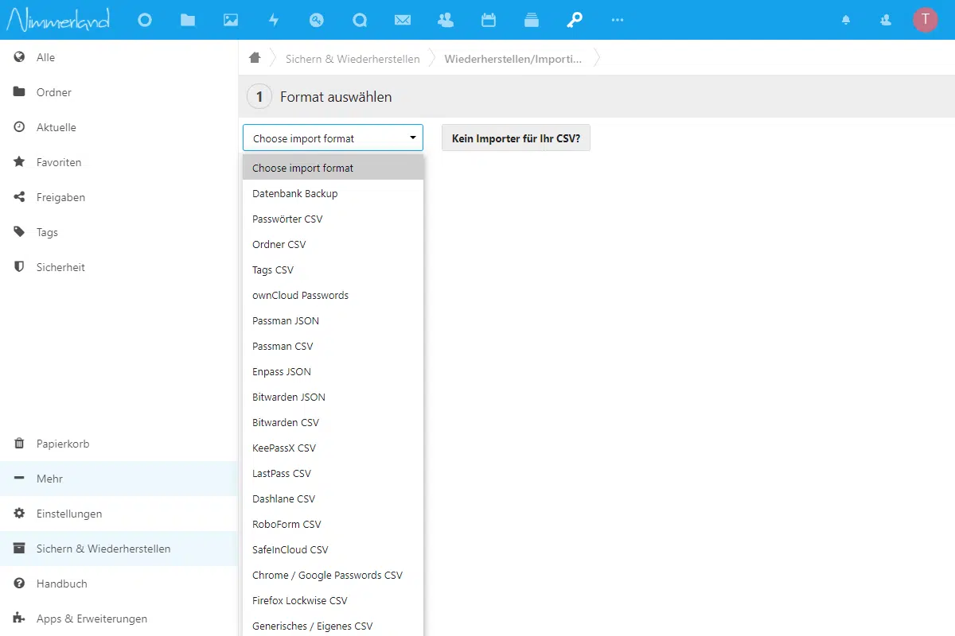
Task: Click the Sichern & Wiederherstellen breadcrumb
Action: (353, 59)
